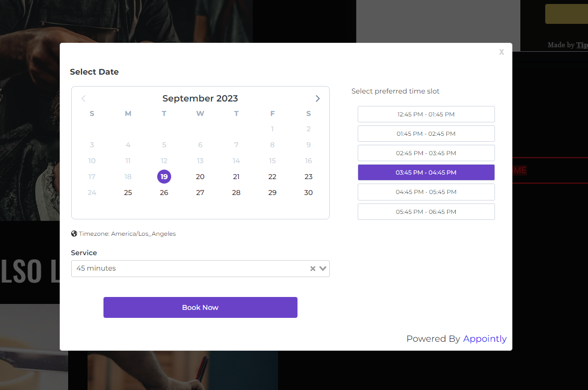
Task: Choose the 01:45 PM - 02:45 PM slot
Action: (x=426, y=133)
